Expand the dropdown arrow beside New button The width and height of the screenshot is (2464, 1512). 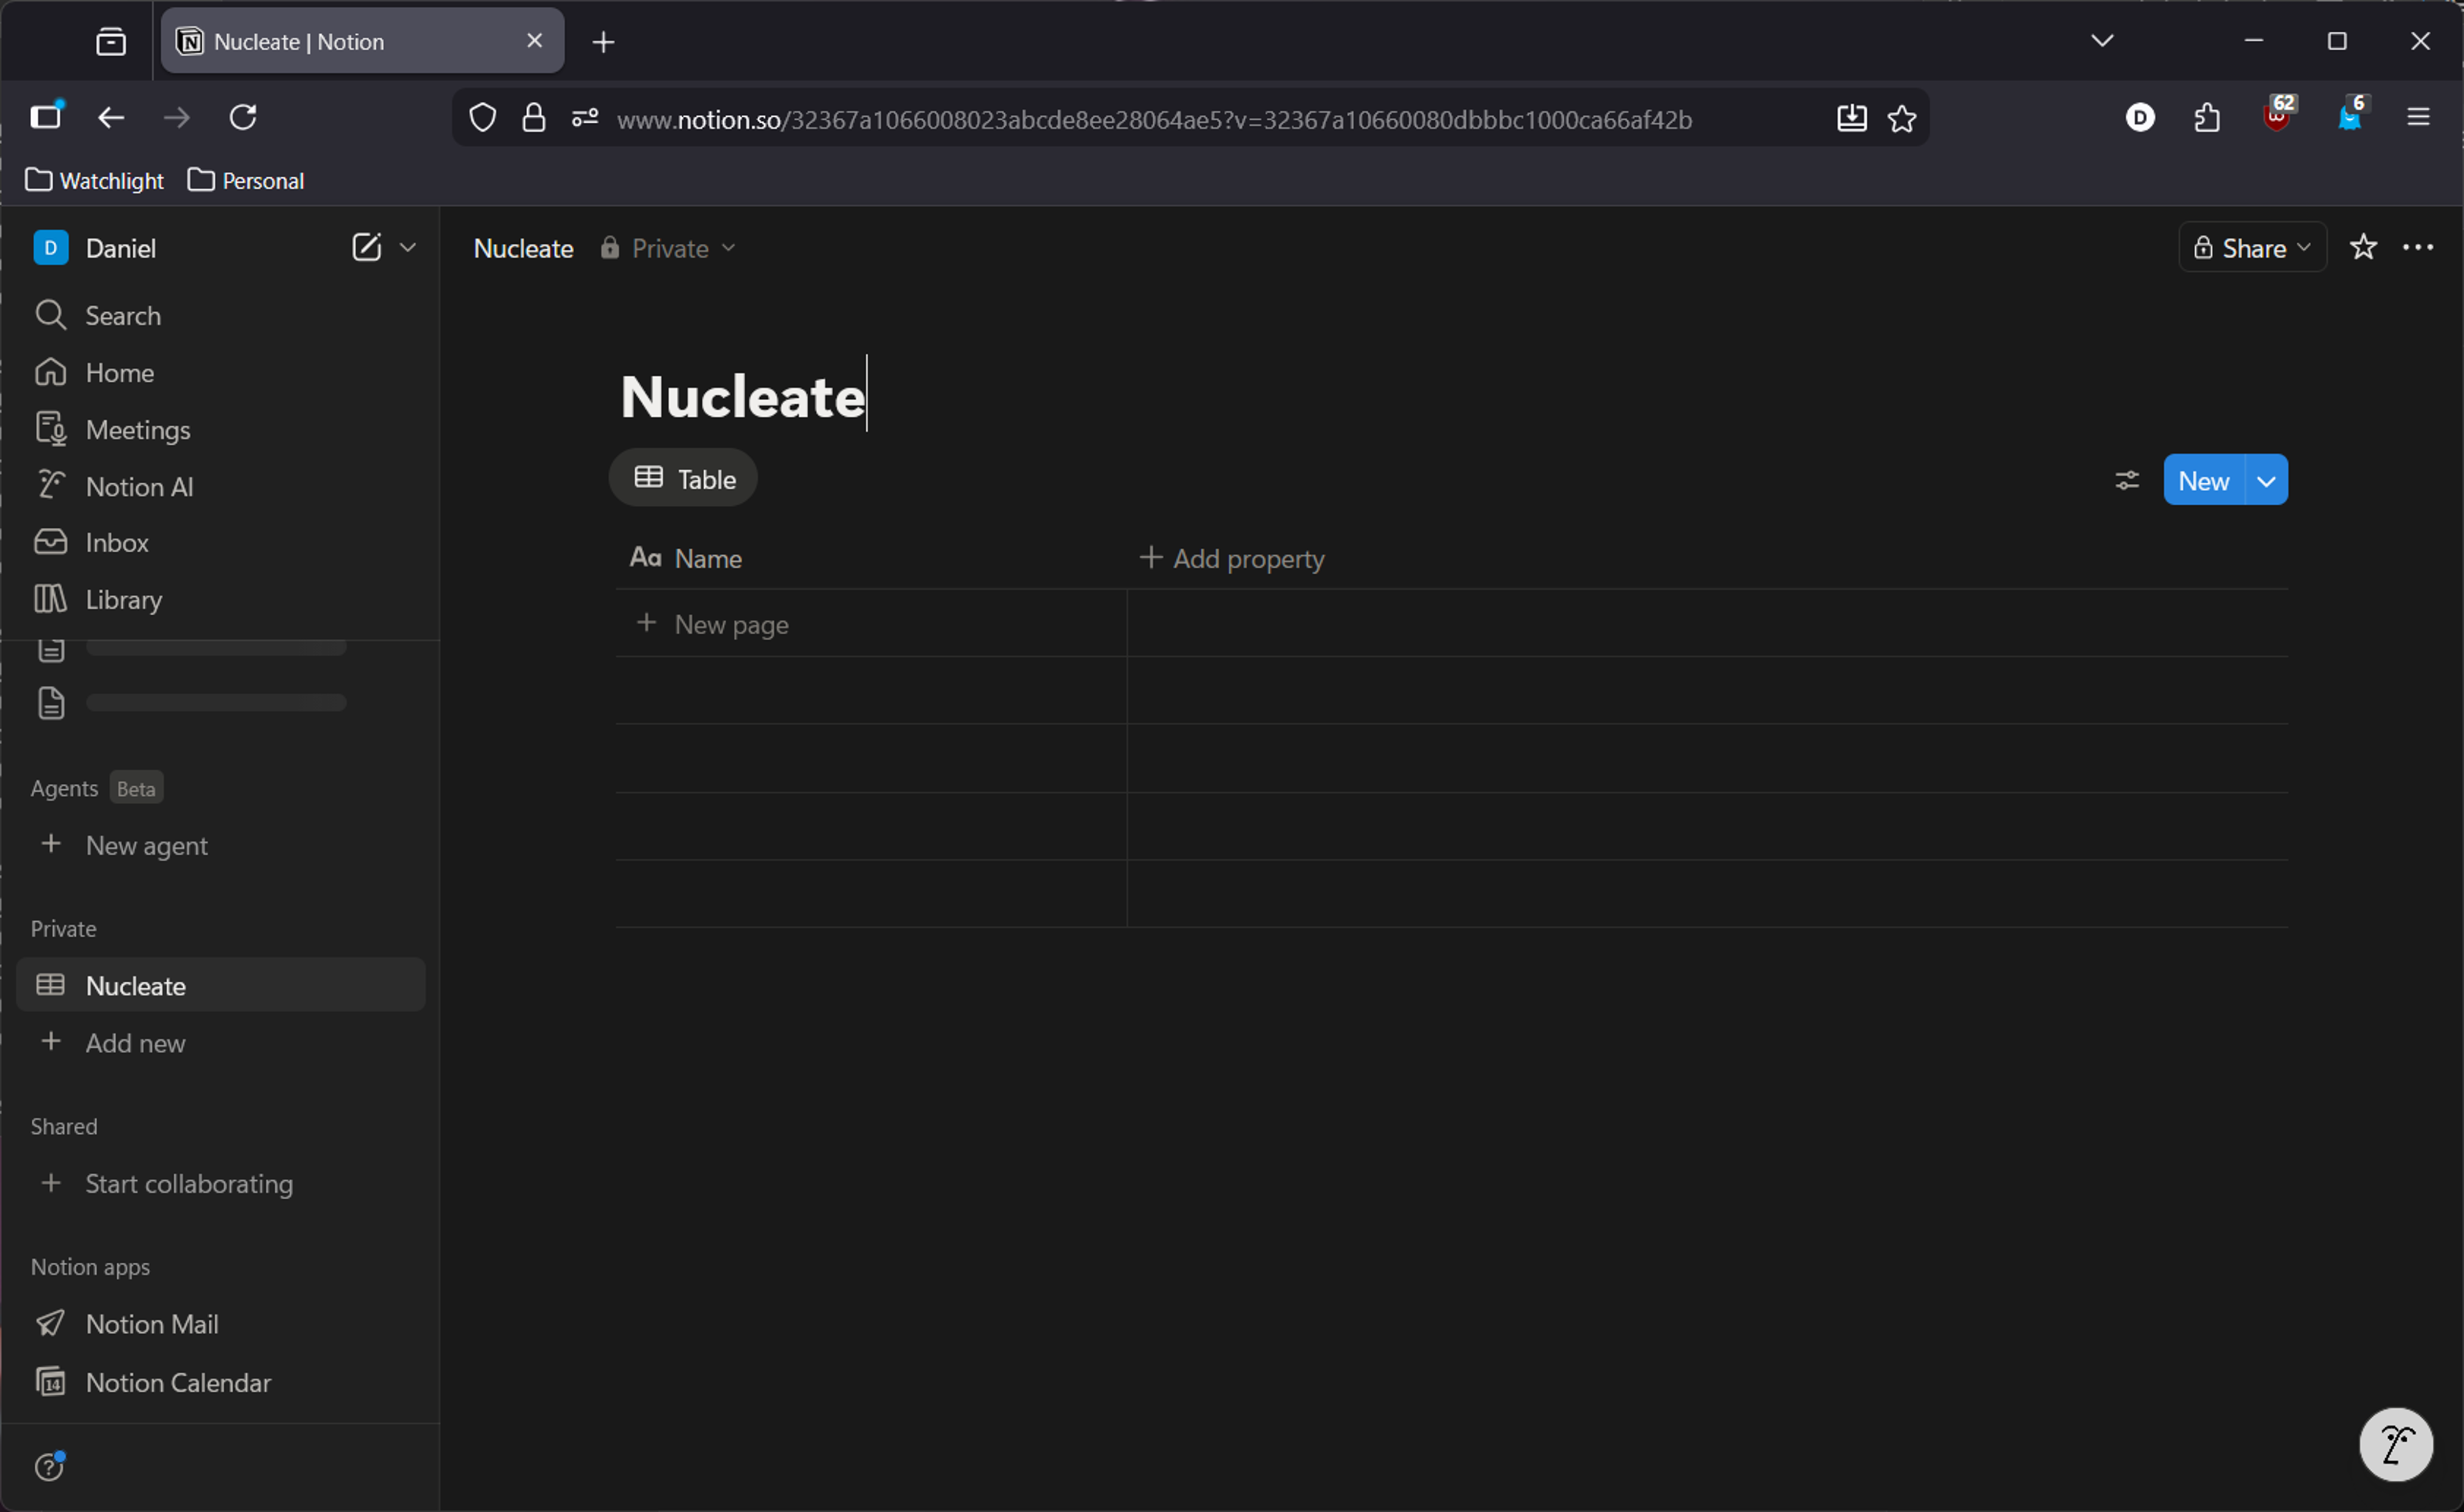click(x=2266, y=481)
